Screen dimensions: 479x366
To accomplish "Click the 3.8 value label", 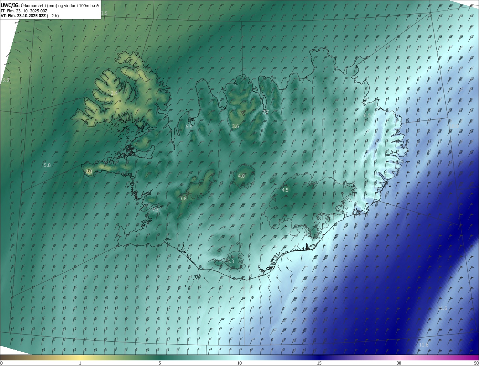I will (183, 199).
